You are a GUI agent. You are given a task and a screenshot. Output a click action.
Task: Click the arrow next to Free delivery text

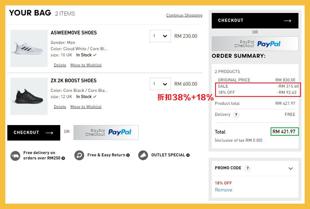coord(63,158)
